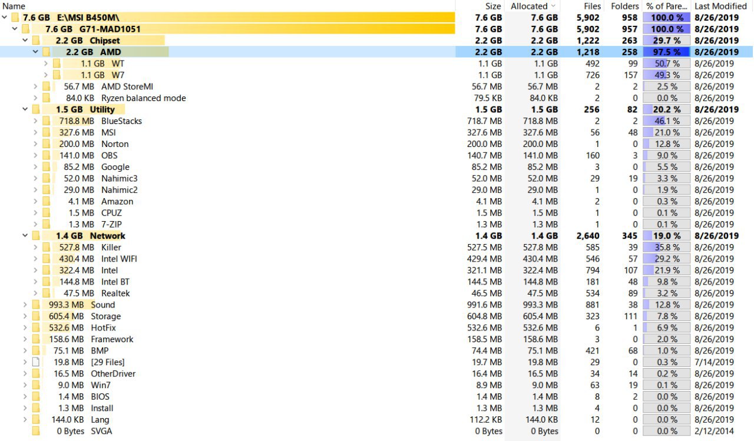
Task: Click the 46.1 % bar for BlueStacks
Action: click(666, 121)
